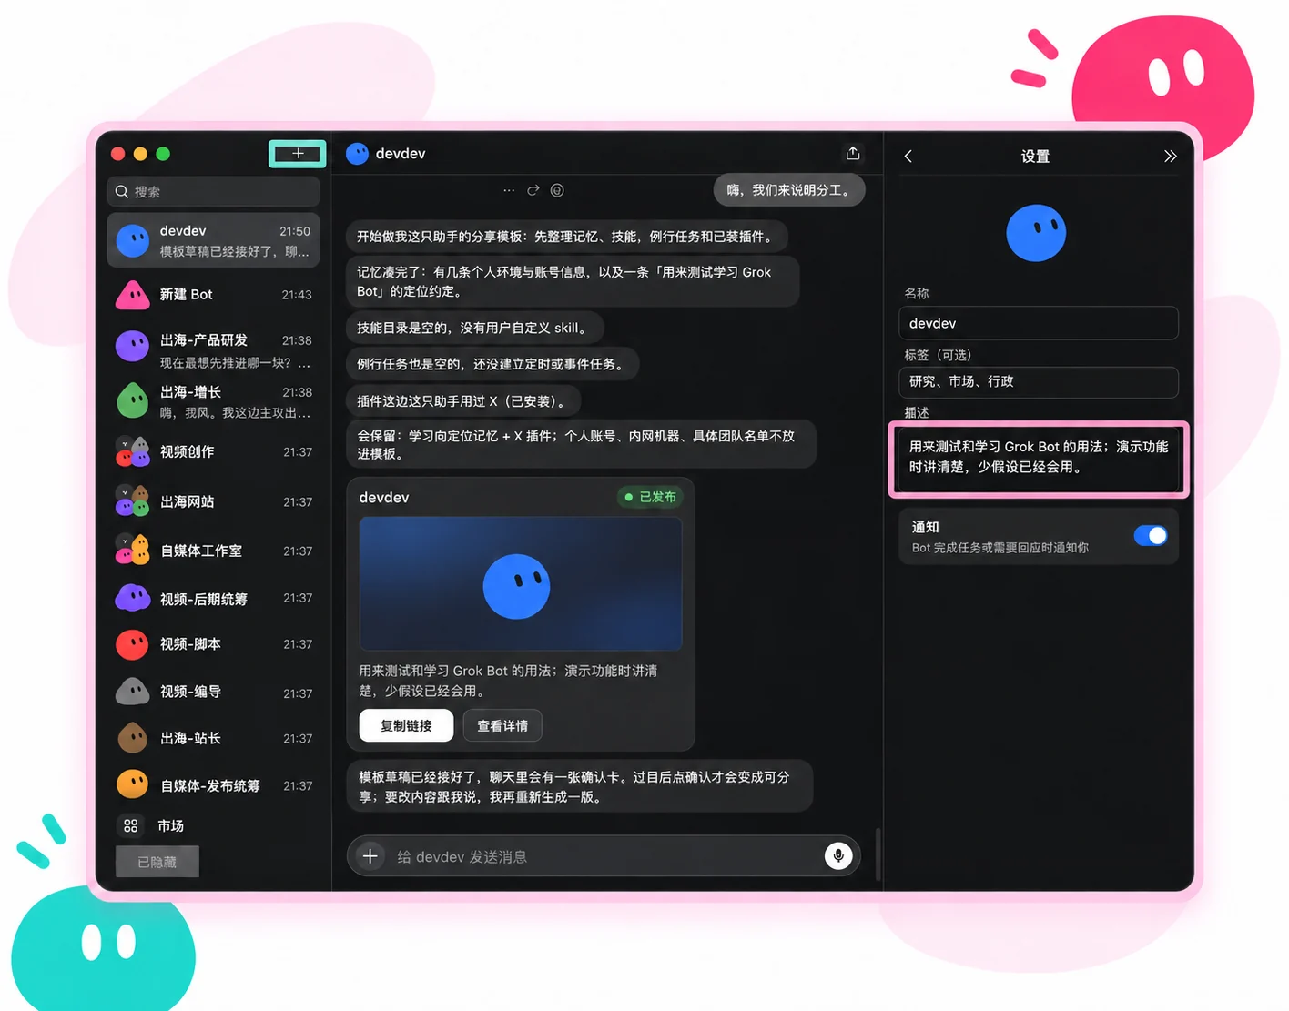This screenshot has height=1011, width=1289.
Task: Select the 新建 Bot pink avatar
Action: click(x=133, y=295)
